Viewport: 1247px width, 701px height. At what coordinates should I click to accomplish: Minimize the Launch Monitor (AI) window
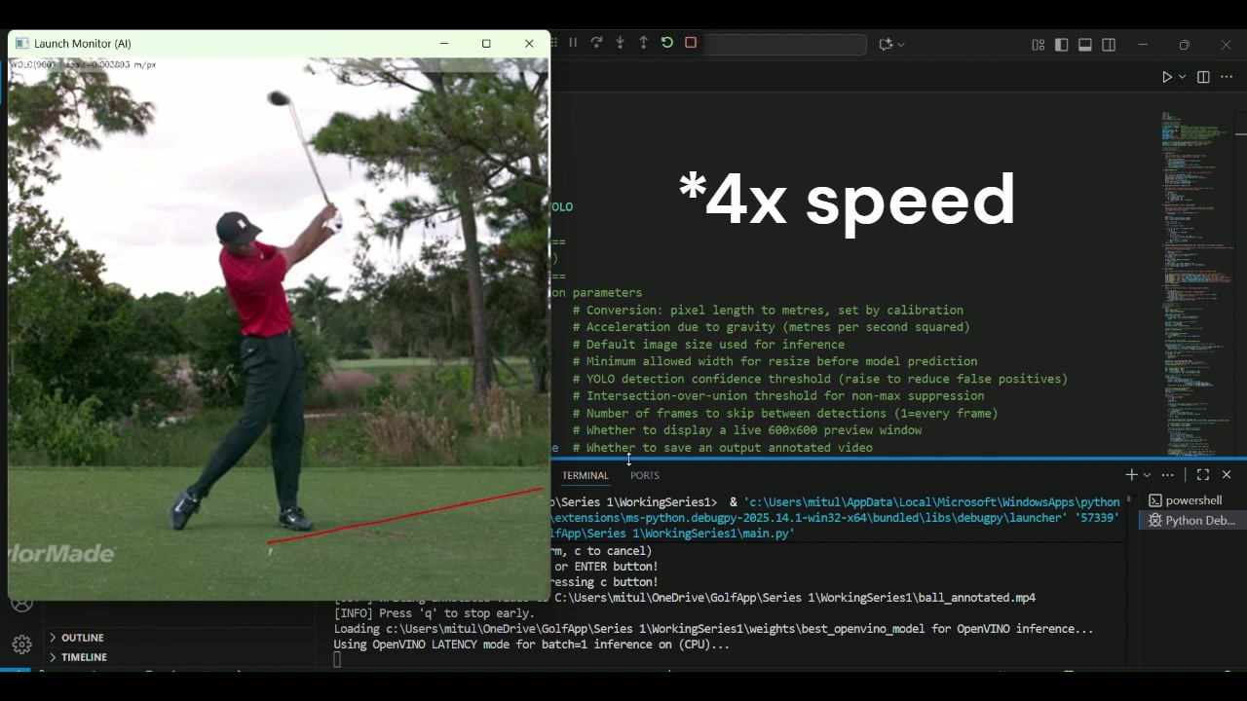(x=444, y=43)
